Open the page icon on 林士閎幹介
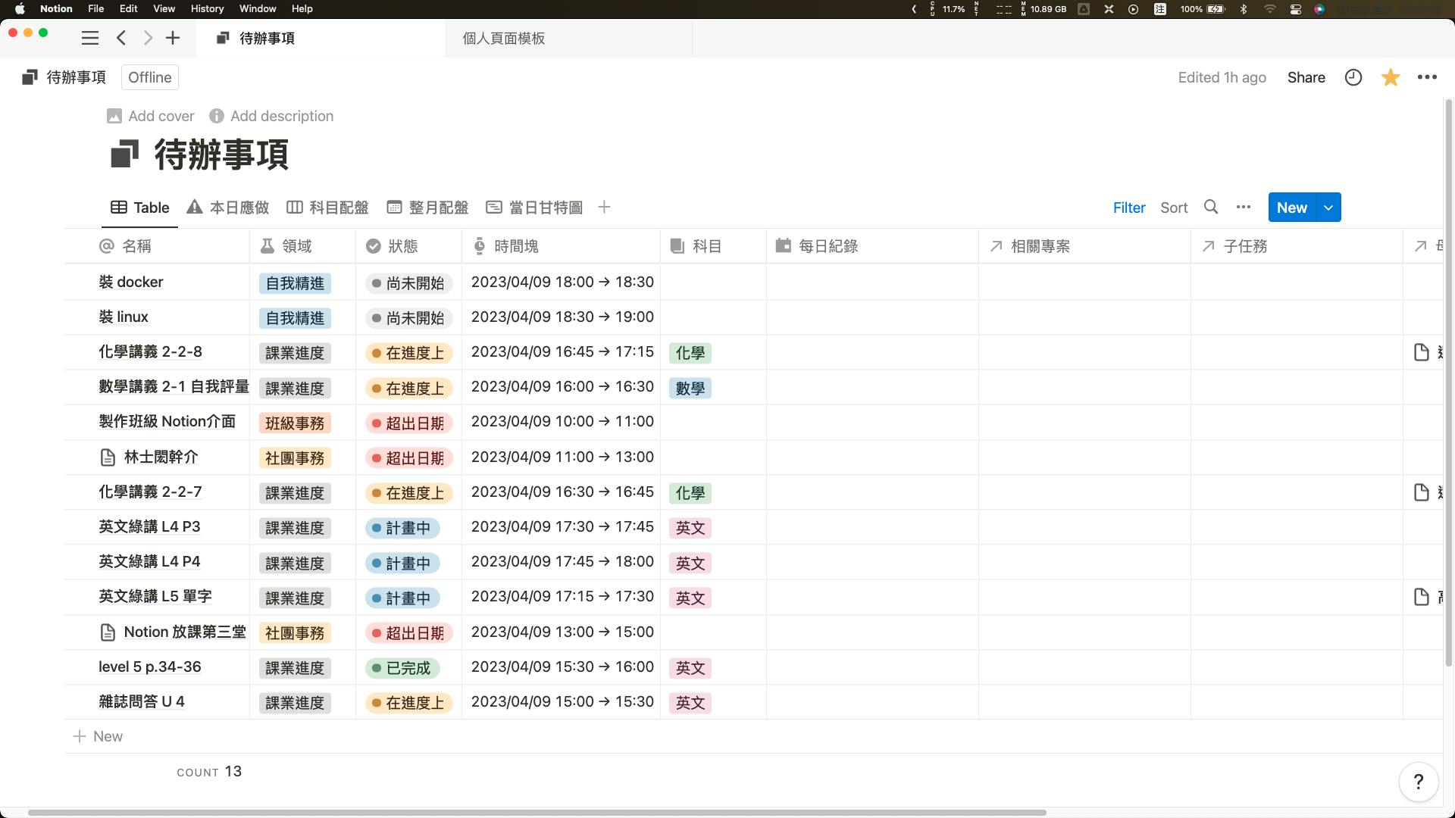 pyautogui.click(x=108, y=457)
